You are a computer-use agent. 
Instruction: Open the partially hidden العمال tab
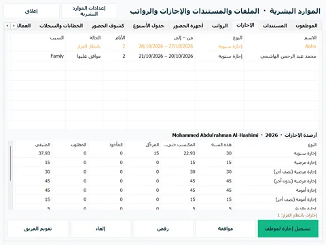(x=24, y=26)
